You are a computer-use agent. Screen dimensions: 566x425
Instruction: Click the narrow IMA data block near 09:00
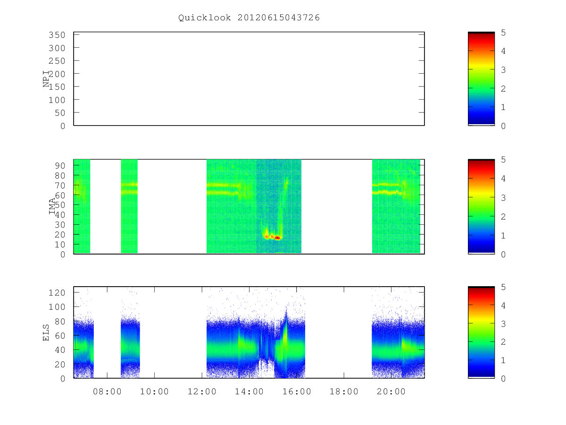pos(129,206)
